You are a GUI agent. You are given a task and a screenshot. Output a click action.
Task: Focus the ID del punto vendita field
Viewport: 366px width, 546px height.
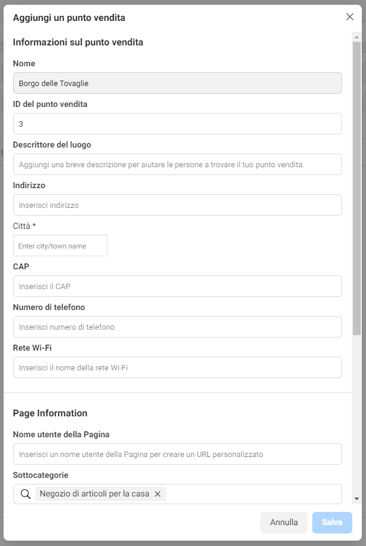tap(177, 124)
